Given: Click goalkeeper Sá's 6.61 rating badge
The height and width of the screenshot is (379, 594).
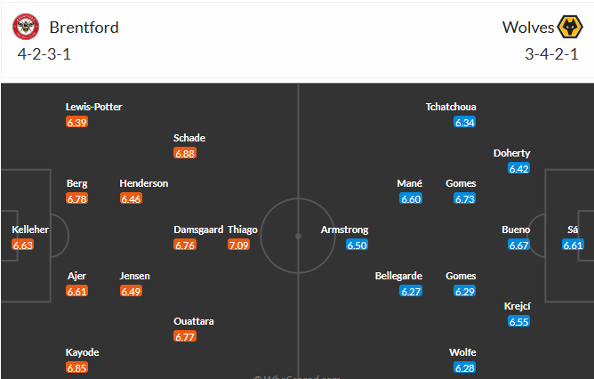Looking at the screenshot, I should (x=573, y=245).
